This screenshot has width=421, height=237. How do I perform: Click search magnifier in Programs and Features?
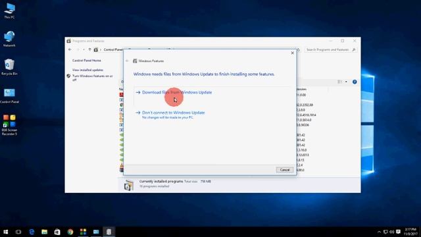tap(354, 50)
